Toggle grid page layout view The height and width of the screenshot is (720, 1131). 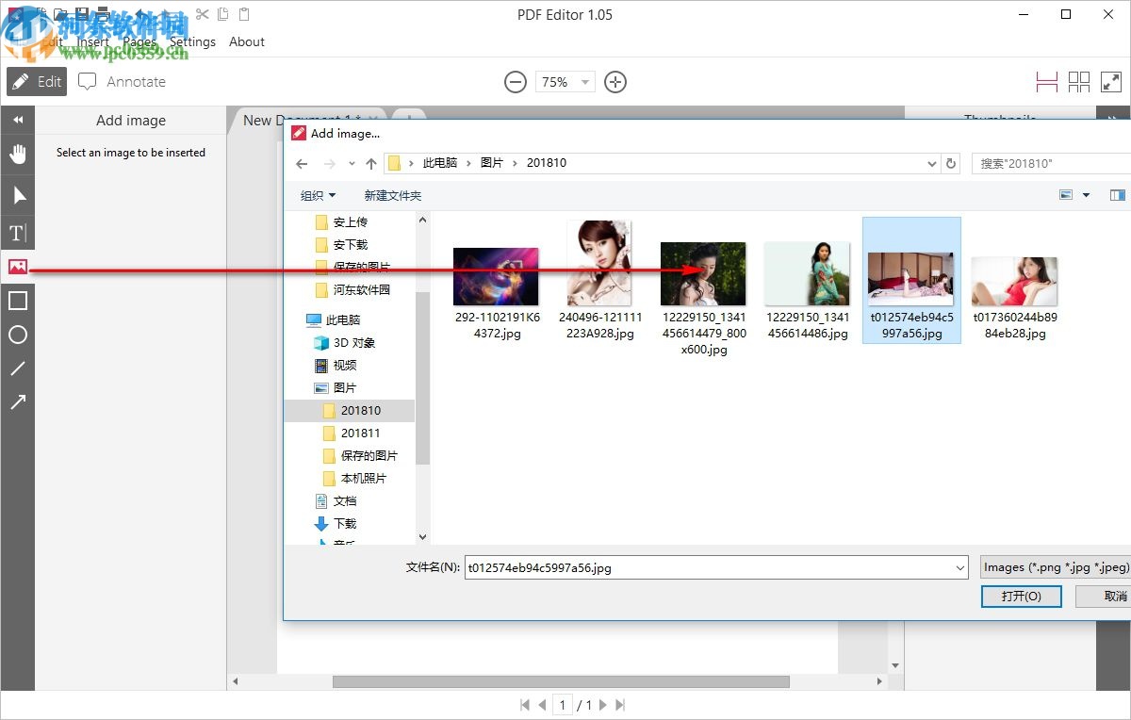[x=1079, y=81]
